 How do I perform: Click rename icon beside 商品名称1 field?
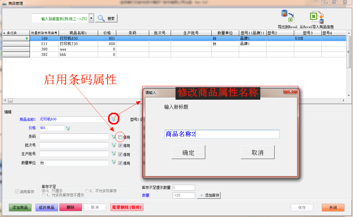point(114,119)
